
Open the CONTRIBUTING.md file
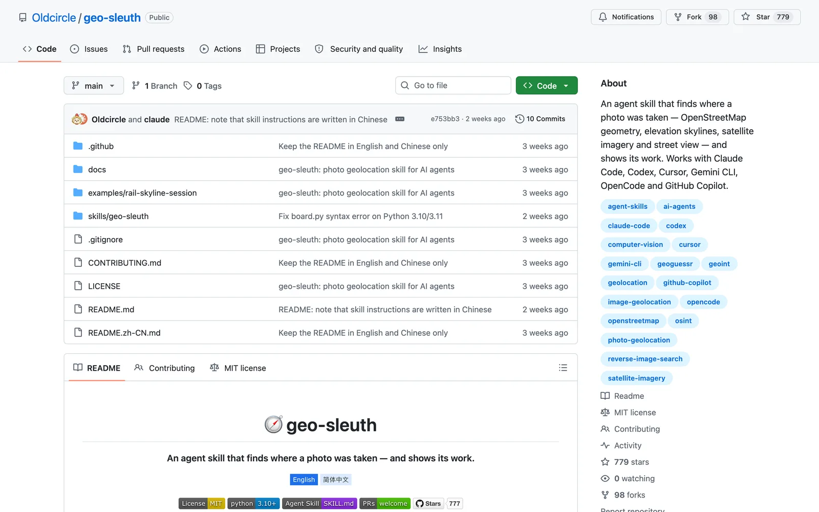[x=124, y=263]
